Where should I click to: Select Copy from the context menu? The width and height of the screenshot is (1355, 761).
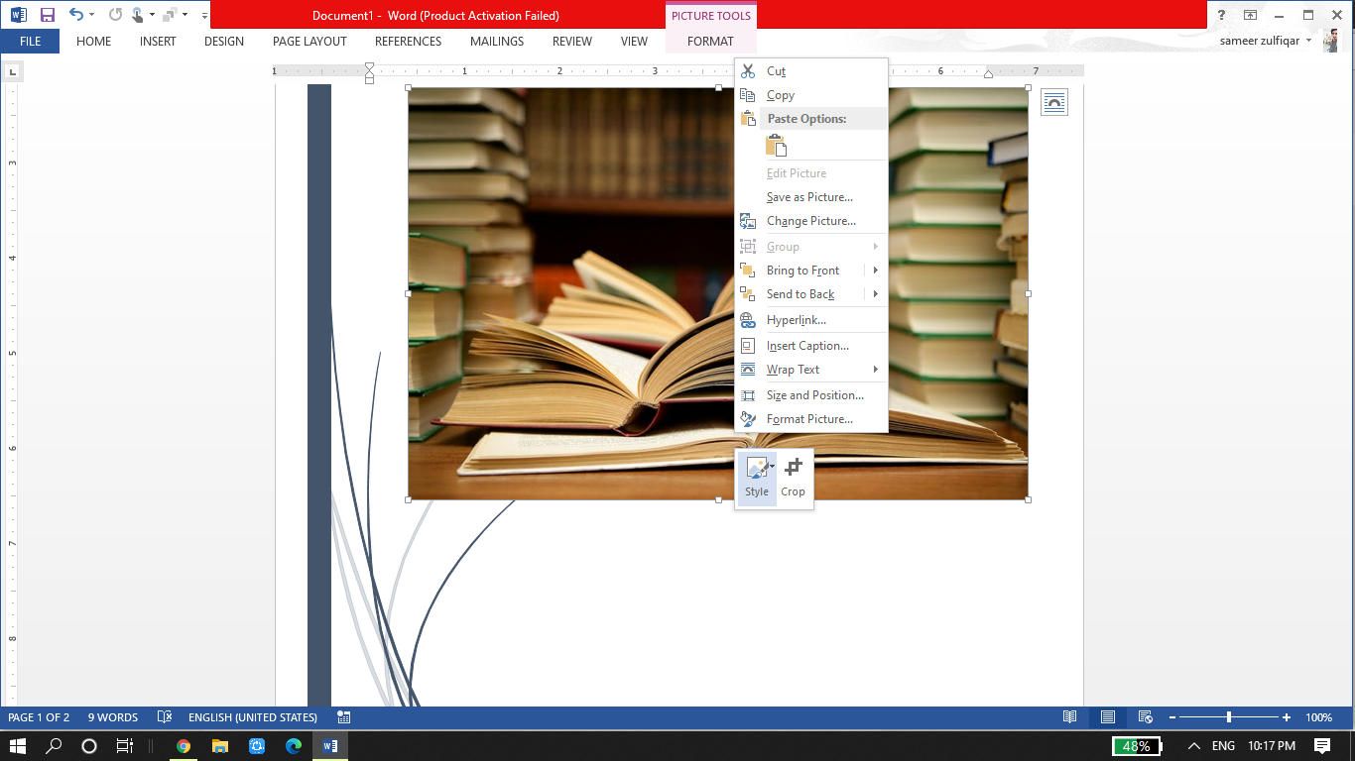click(780, 94)
